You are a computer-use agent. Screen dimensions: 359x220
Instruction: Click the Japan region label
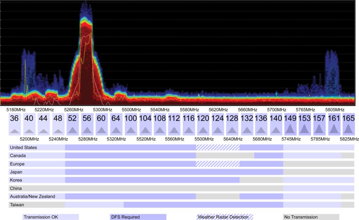click(16, 172)
